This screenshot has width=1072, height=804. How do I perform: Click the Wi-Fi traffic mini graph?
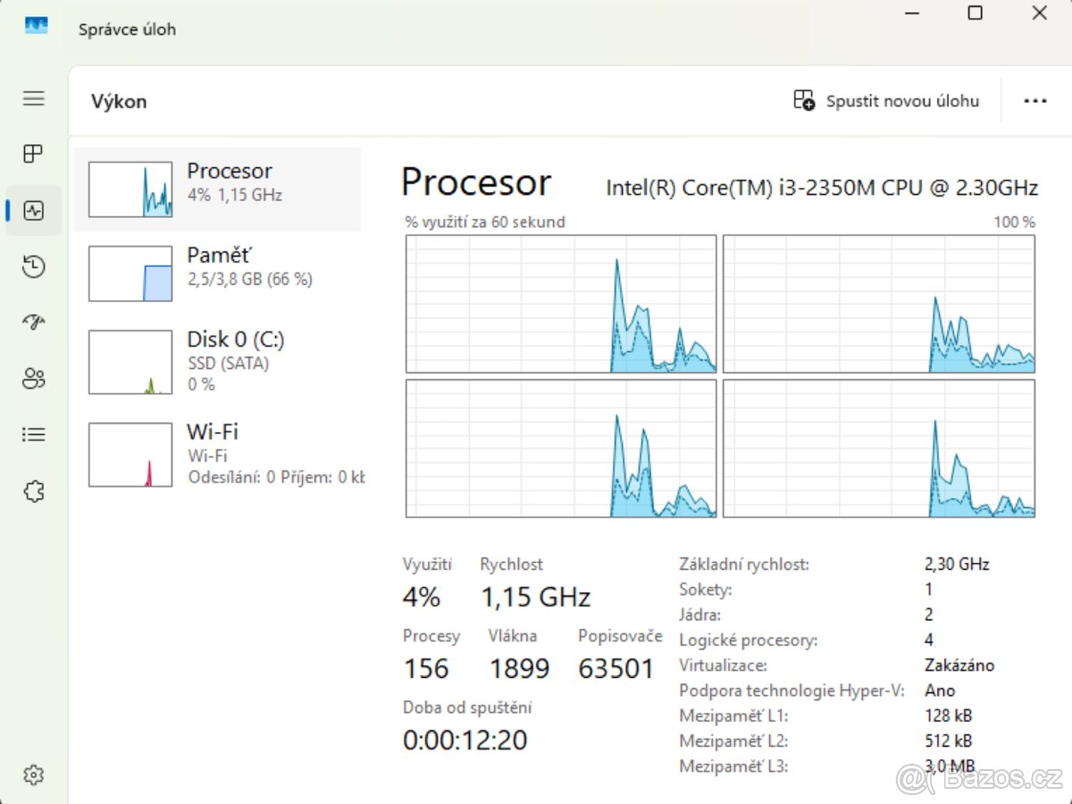[130, 453]
